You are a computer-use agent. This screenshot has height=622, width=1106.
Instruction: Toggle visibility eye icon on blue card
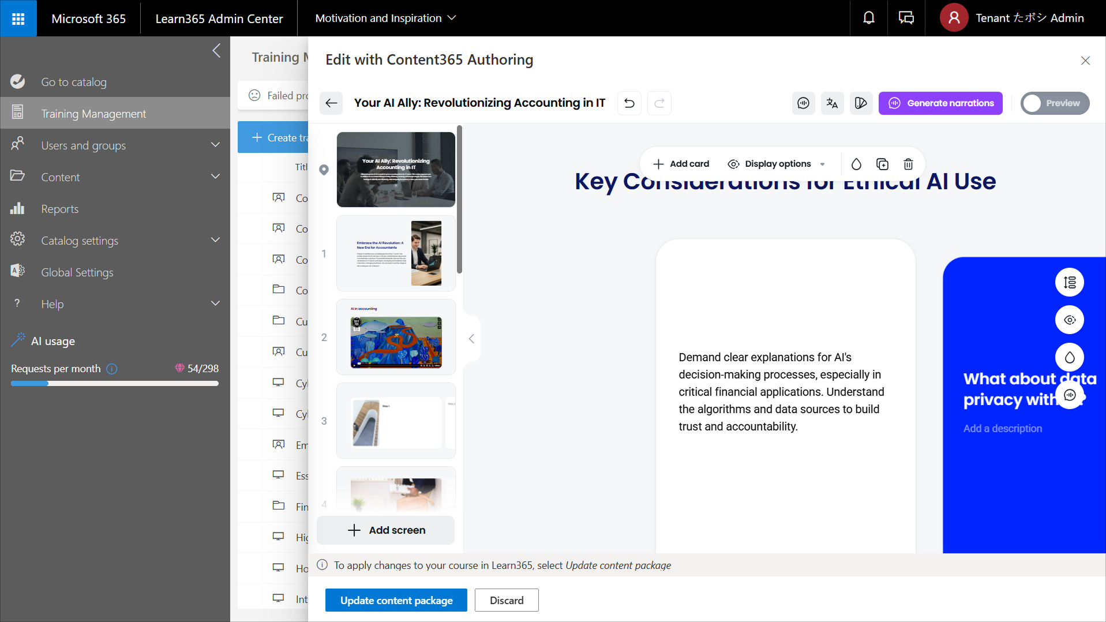[x=1069, y=320]
